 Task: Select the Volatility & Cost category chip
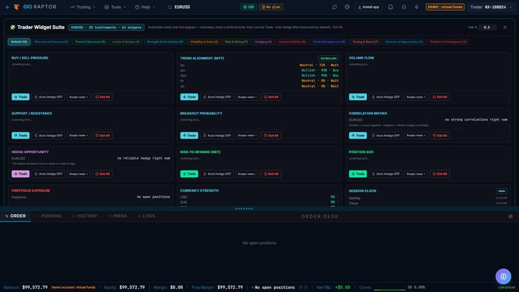(x=204, y=42)
